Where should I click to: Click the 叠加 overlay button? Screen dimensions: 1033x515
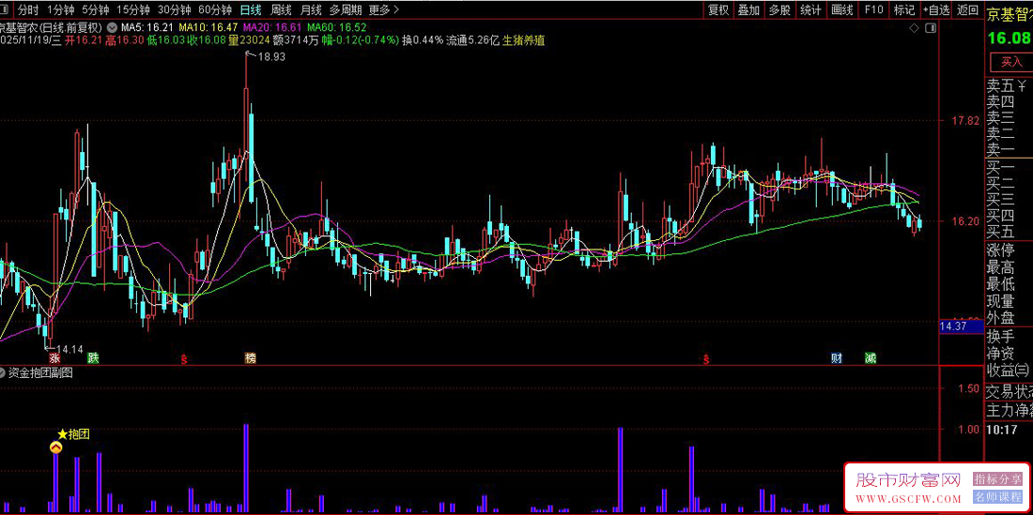pos(748,10)
